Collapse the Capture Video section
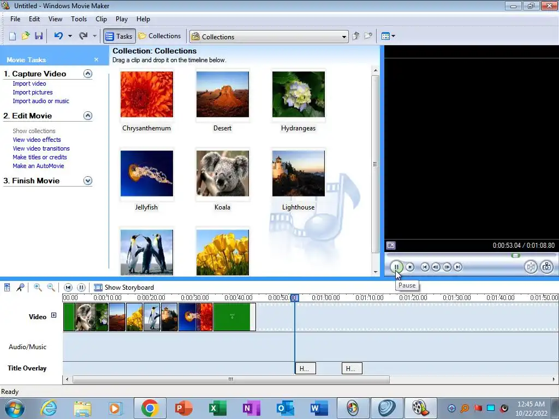Screen dimensions: 559x419 [x=88, y=74]
